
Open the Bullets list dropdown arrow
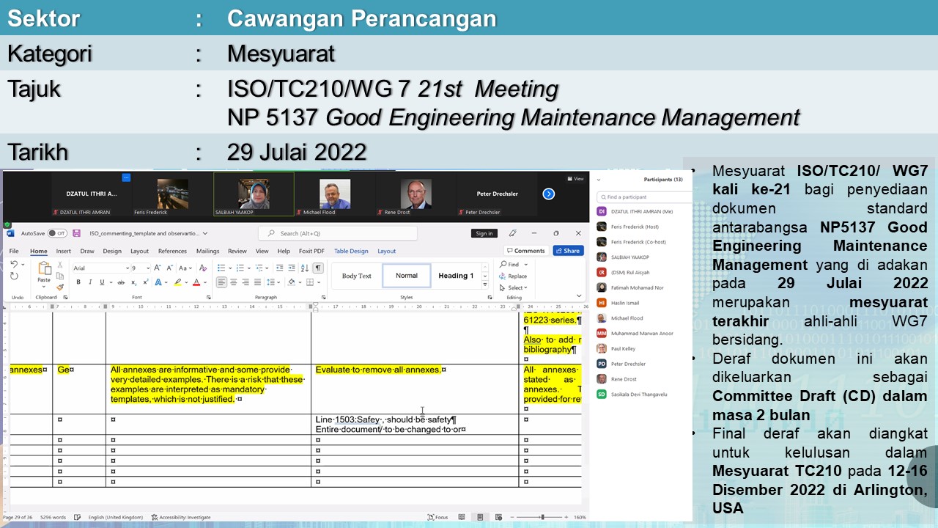[x=230, y=268]
